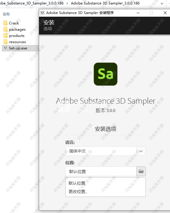Click the Sa Substance Sampler logo
Image resolution: width=170 pixels, height=213 pixels.
pos(106,74)
